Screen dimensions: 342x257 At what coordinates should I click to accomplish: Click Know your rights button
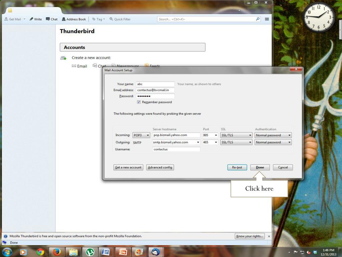[250, 236]
